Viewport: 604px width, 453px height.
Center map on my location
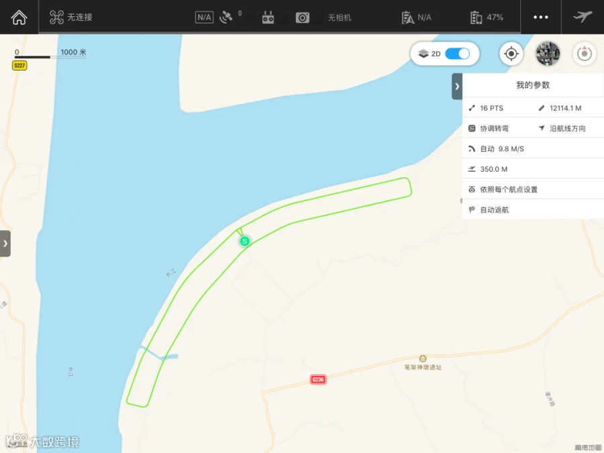(511, 54)
